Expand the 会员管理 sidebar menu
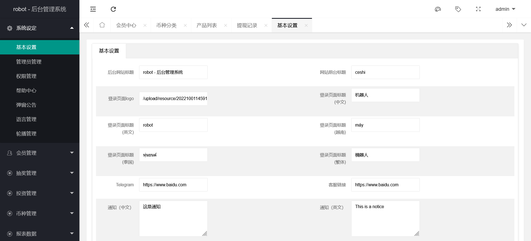 pos(40,153)
